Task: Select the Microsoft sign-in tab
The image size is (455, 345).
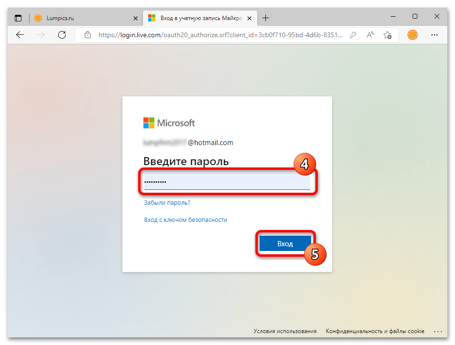Action: 200,18
